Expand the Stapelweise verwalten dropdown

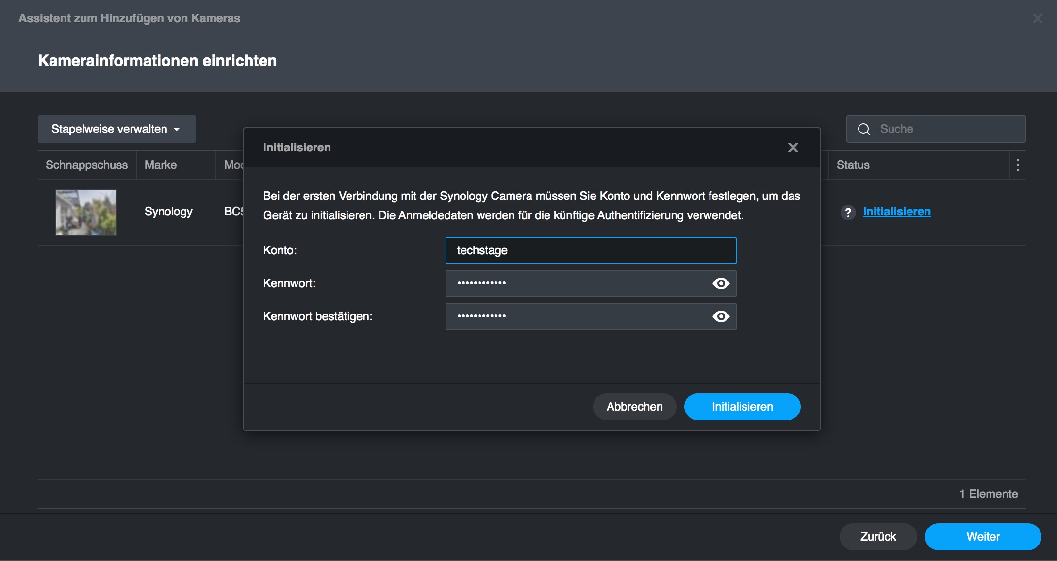[x=116, y=129]
